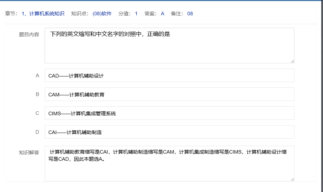
Task: Focus the 知识解答 explanation text area
Action: pyautogui.click(x=169, y=164)
